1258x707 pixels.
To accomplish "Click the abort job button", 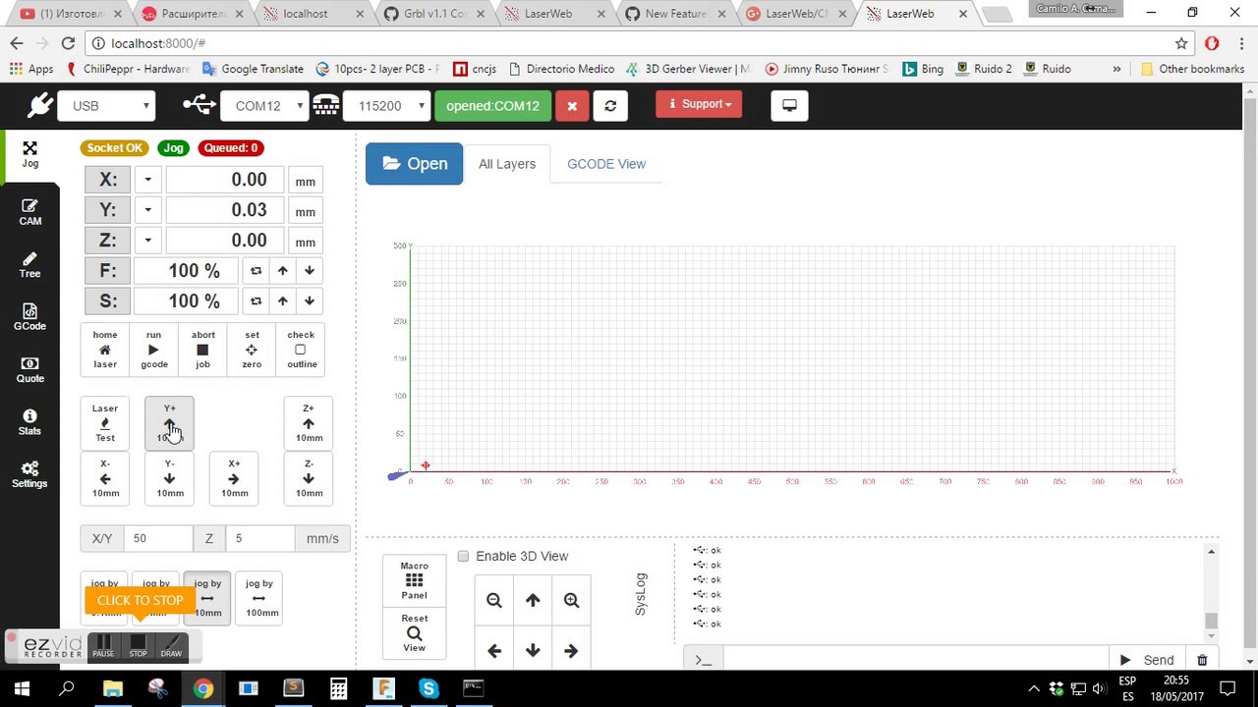I will 202,350.
